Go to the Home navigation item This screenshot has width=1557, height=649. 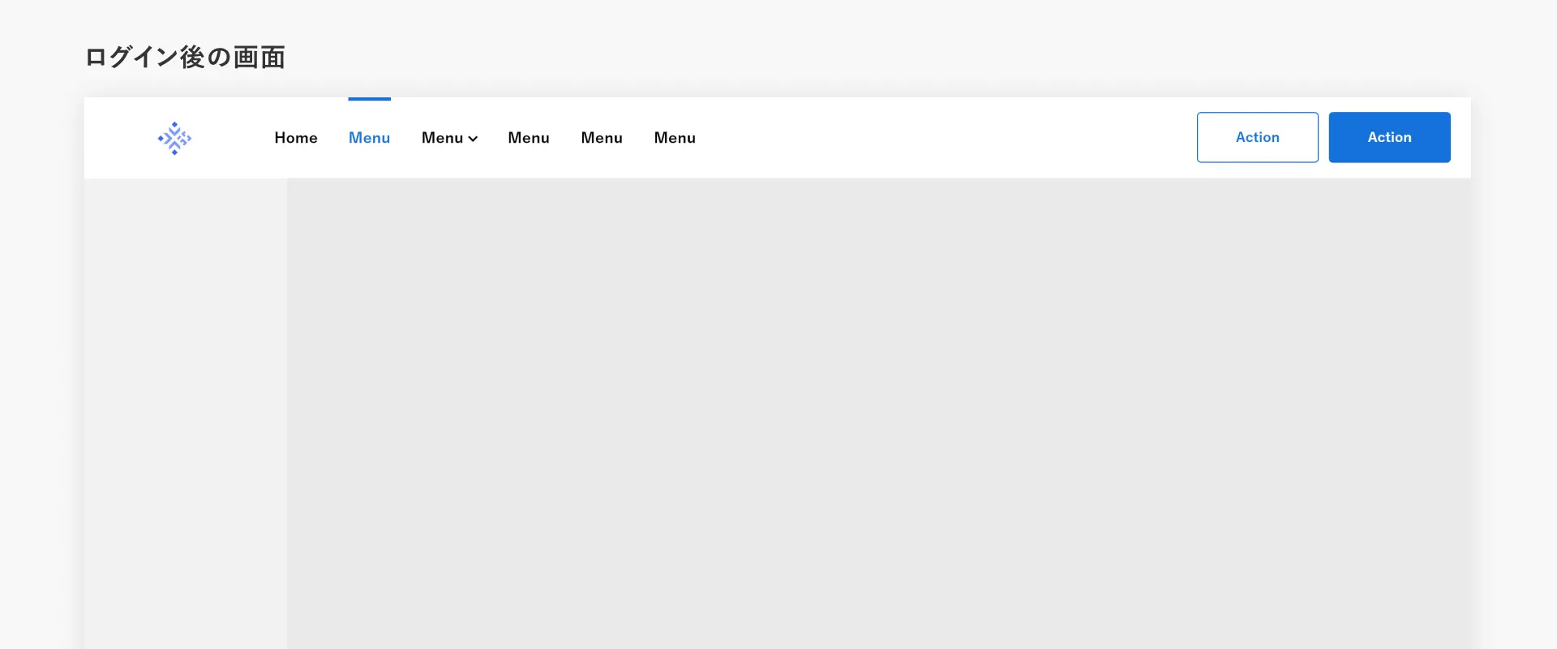coord(296,138)
